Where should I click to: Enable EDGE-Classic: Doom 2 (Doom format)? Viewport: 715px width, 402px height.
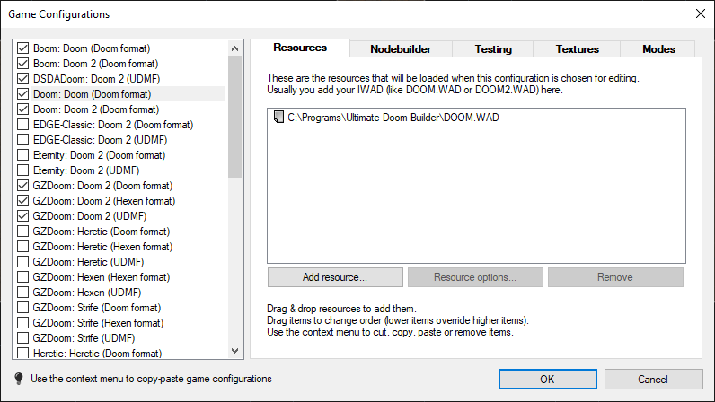(22, 125)
